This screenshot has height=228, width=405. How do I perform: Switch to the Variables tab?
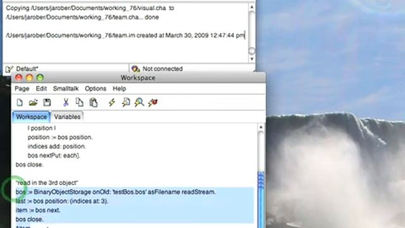click(x=67, y=117)
